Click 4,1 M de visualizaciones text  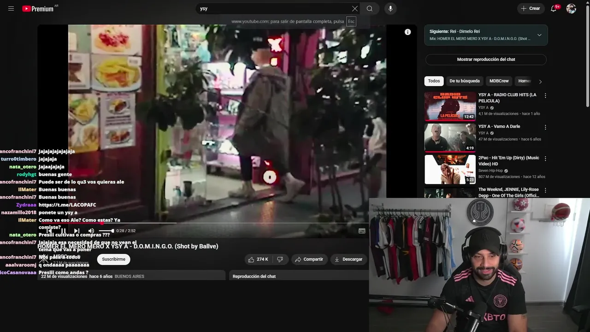coord(498,114)
